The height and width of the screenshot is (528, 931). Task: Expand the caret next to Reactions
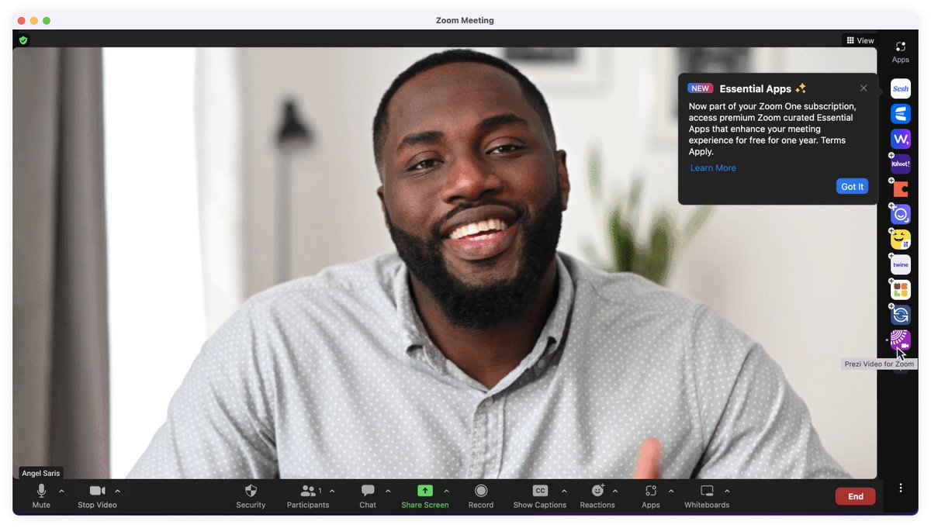pyautogui.click(x=615, y=491)
